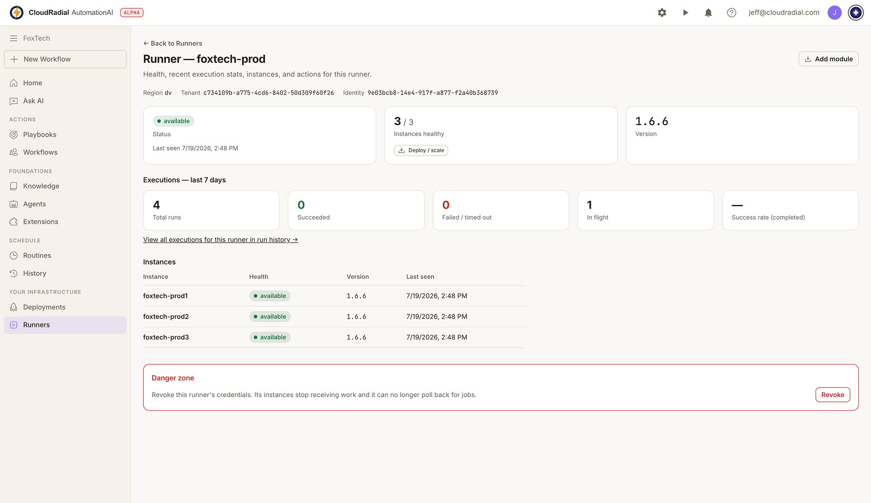The height and width of the screenshot is (503, 871).
Task: Go to Ask AI in sidebar
Action: [x=65, y=101]
